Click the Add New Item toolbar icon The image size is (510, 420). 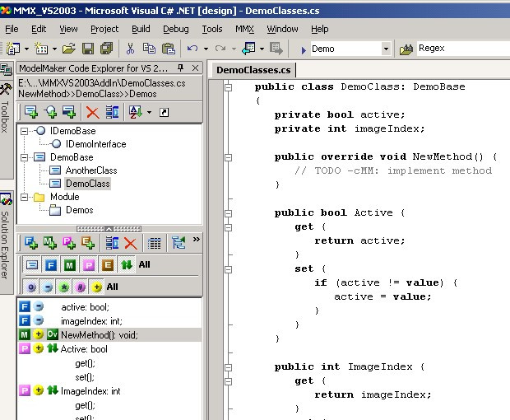click(x=41, y=49)
